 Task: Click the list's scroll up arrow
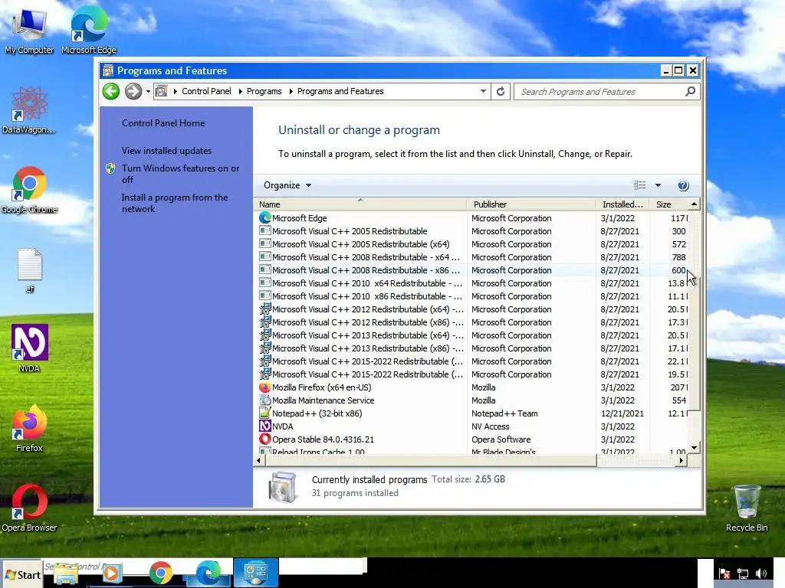(x=694, y=204)
